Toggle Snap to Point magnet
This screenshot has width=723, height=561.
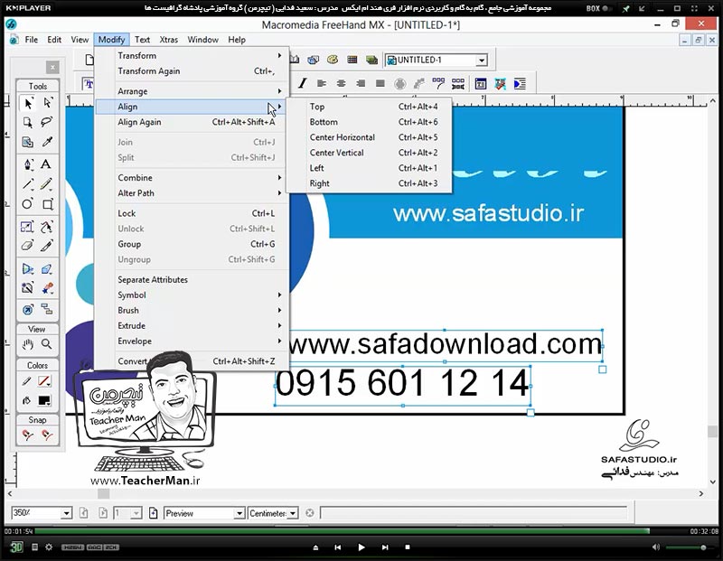tap(28, 435)
